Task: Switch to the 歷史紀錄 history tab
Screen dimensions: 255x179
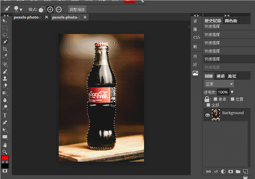Action: coord(213,21)
